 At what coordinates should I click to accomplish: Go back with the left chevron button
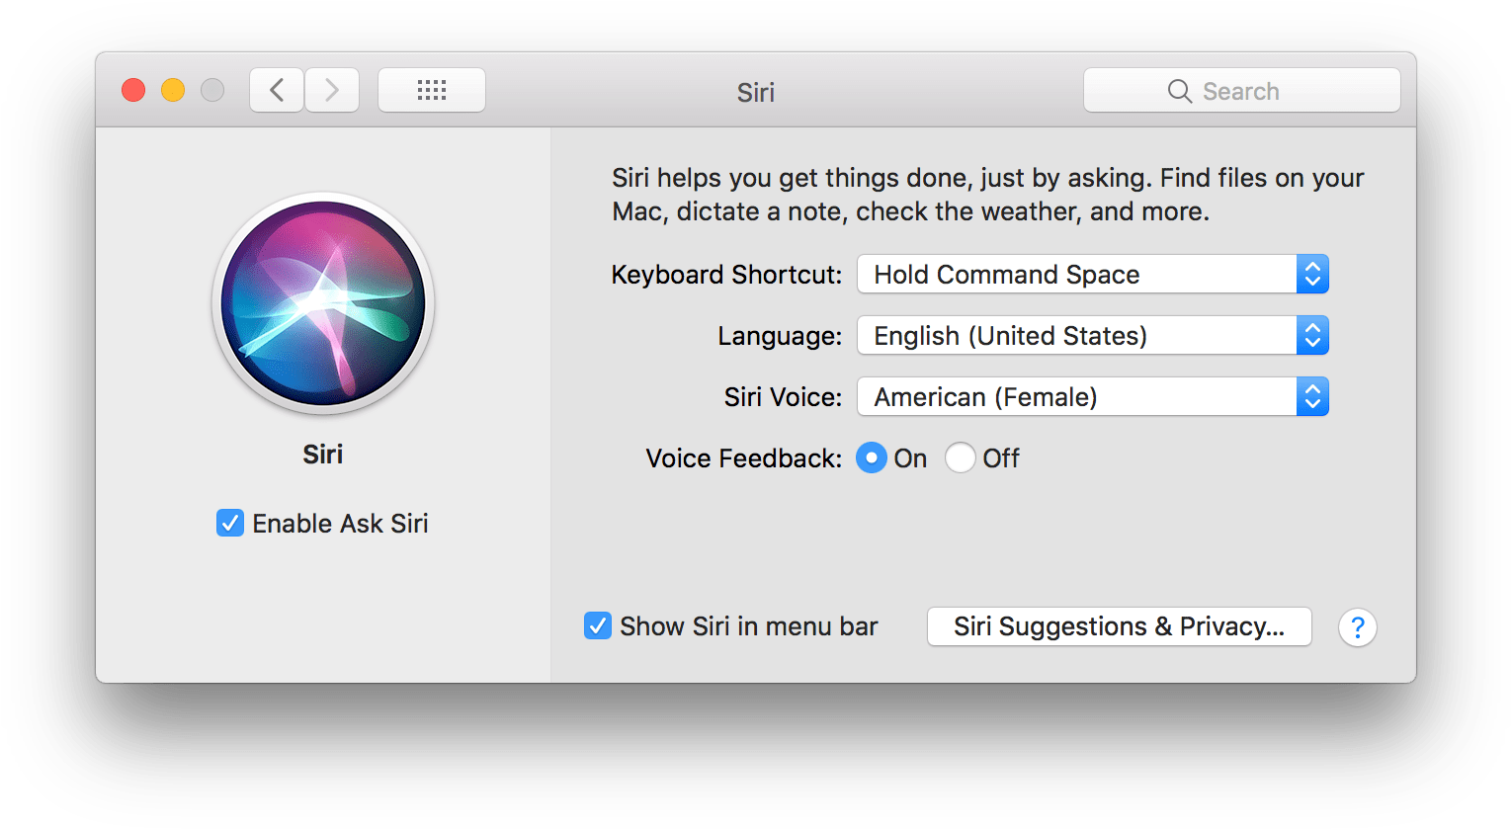277,90
